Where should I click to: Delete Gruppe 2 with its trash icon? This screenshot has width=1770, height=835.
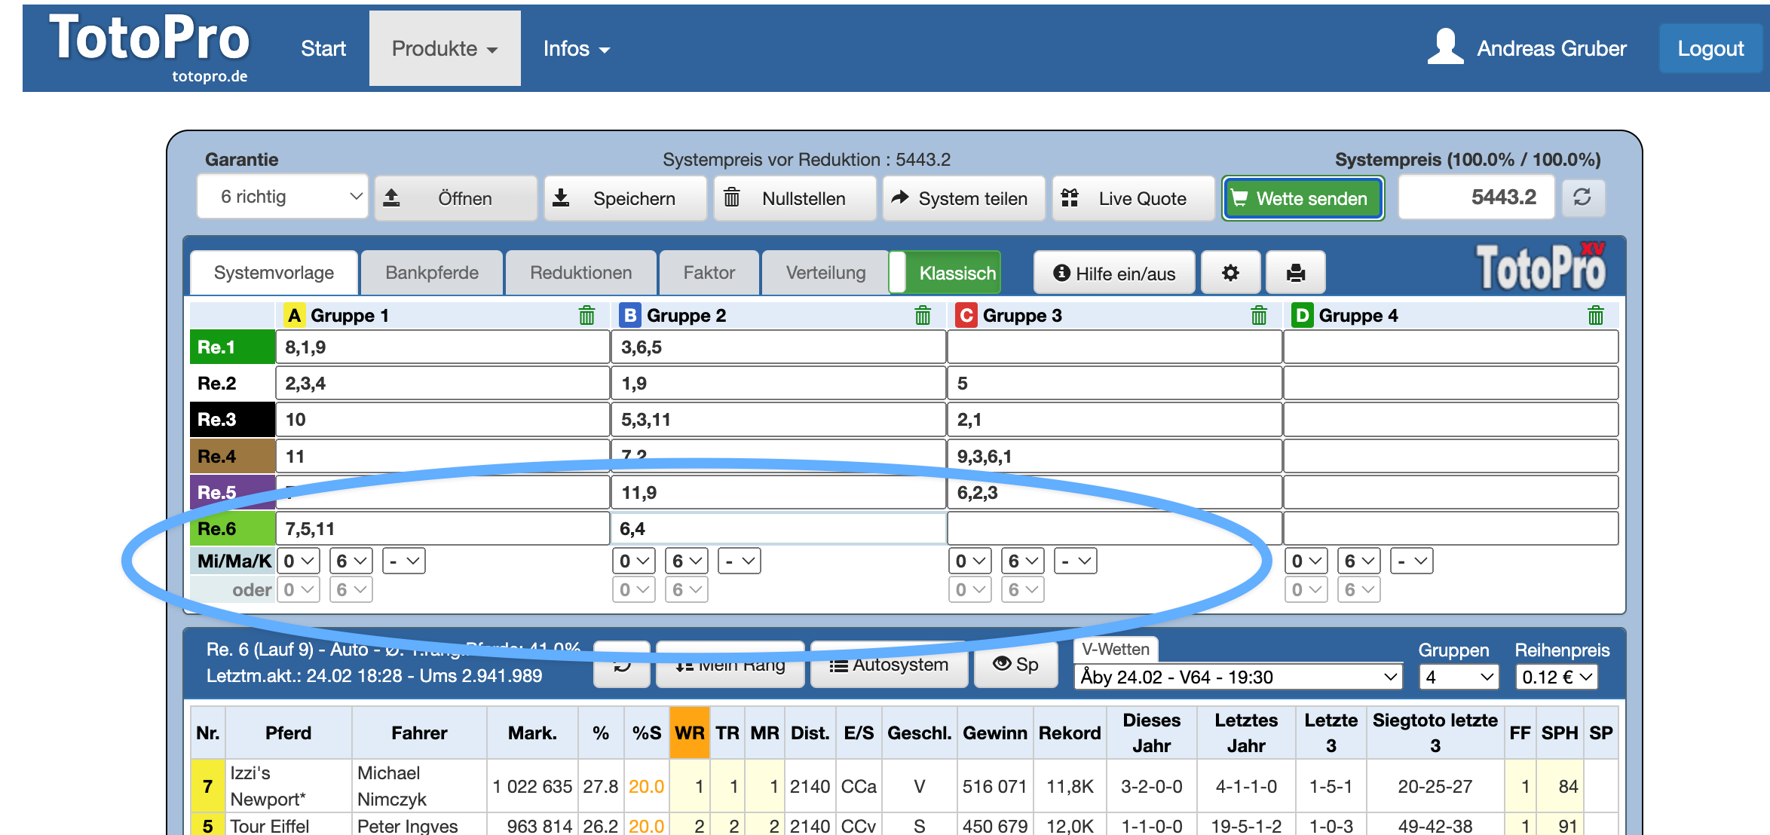(923, 315)
